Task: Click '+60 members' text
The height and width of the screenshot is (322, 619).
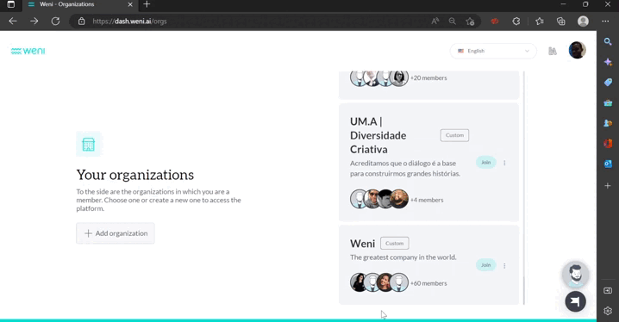Action: click(x=428, y=283)
